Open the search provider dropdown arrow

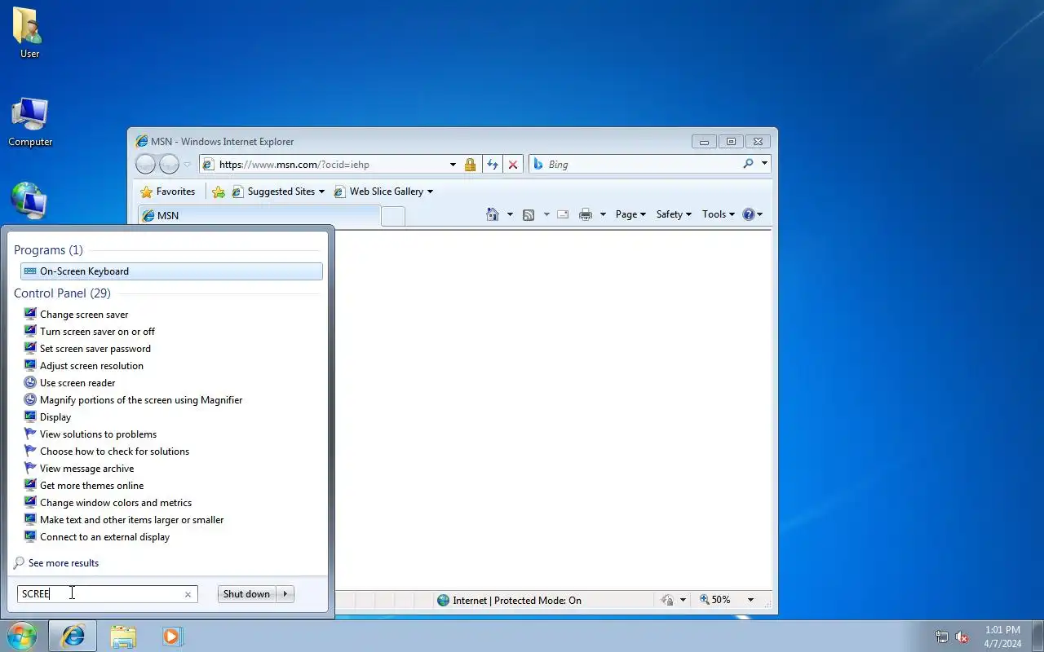click(764, 164)
